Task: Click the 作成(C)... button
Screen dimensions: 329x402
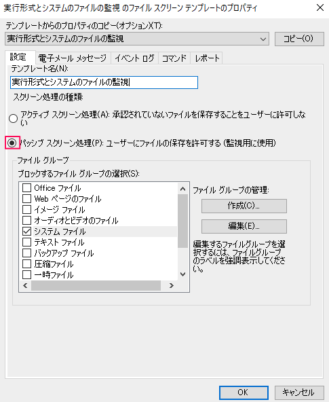Action: click(x=244, y=206)
